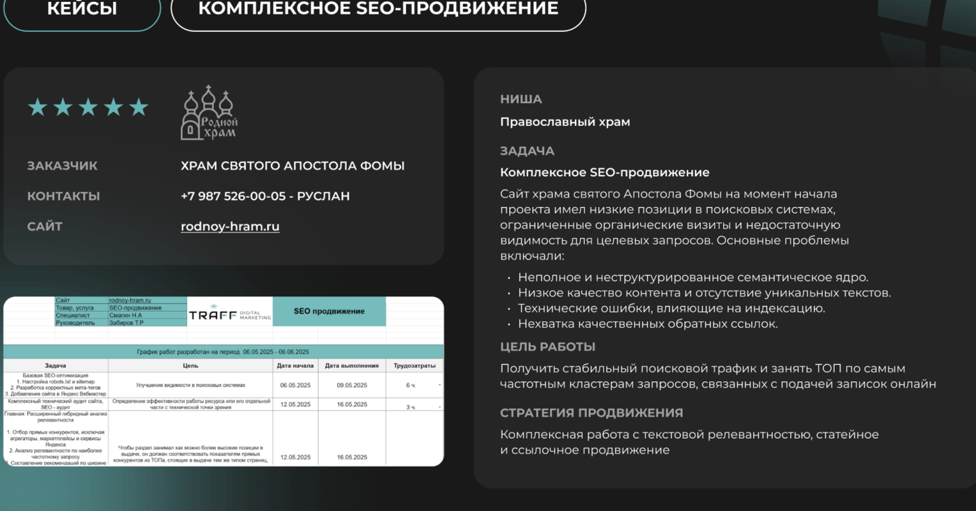Click the ЗАДАЧА heading in the right panel
Viewport: 976px width, 511px height.
[527, 151]
